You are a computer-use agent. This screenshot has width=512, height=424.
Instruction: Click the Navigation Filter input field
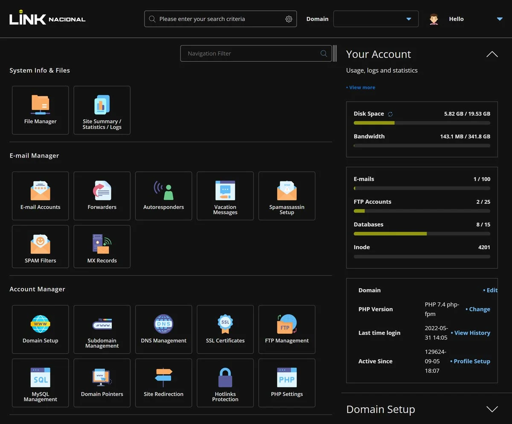[252, 54]
